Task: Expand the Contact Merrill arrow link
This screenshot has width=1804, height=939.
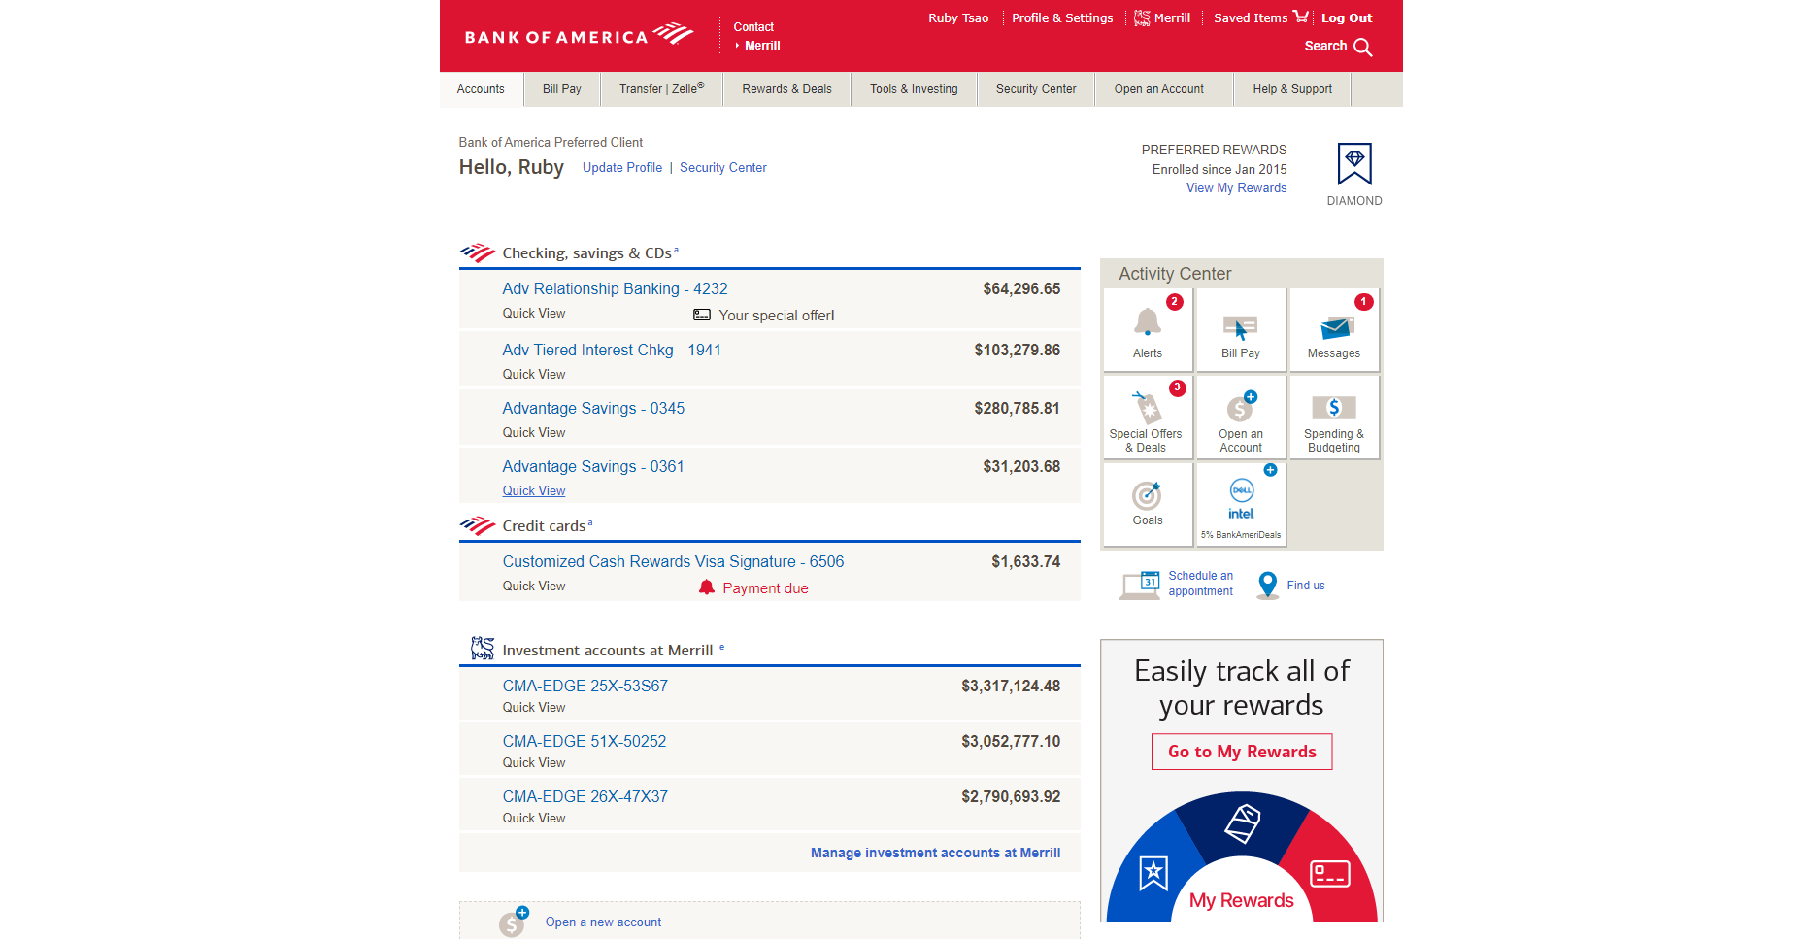Action: point(758,46)
